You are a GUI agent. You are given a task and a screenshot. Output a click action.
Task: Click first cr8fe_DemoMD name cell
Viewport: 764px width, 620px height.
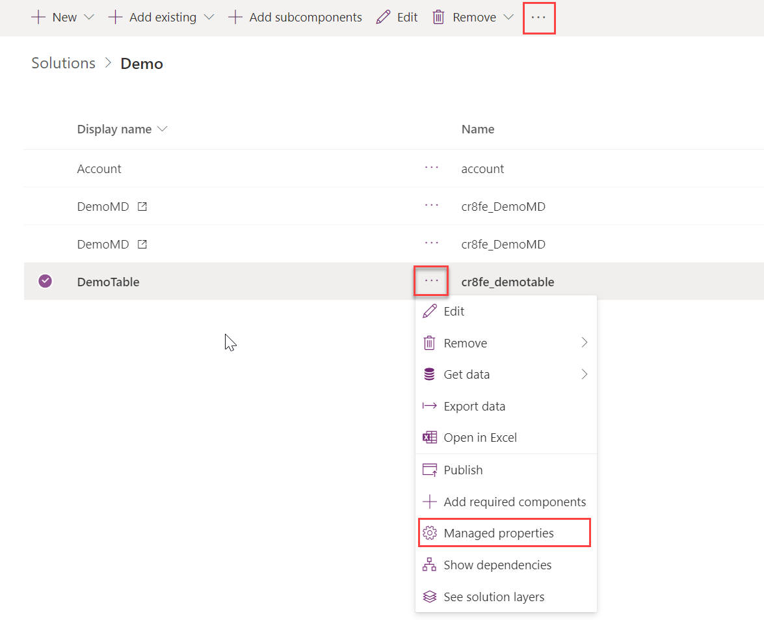click(x=503, y=207)
